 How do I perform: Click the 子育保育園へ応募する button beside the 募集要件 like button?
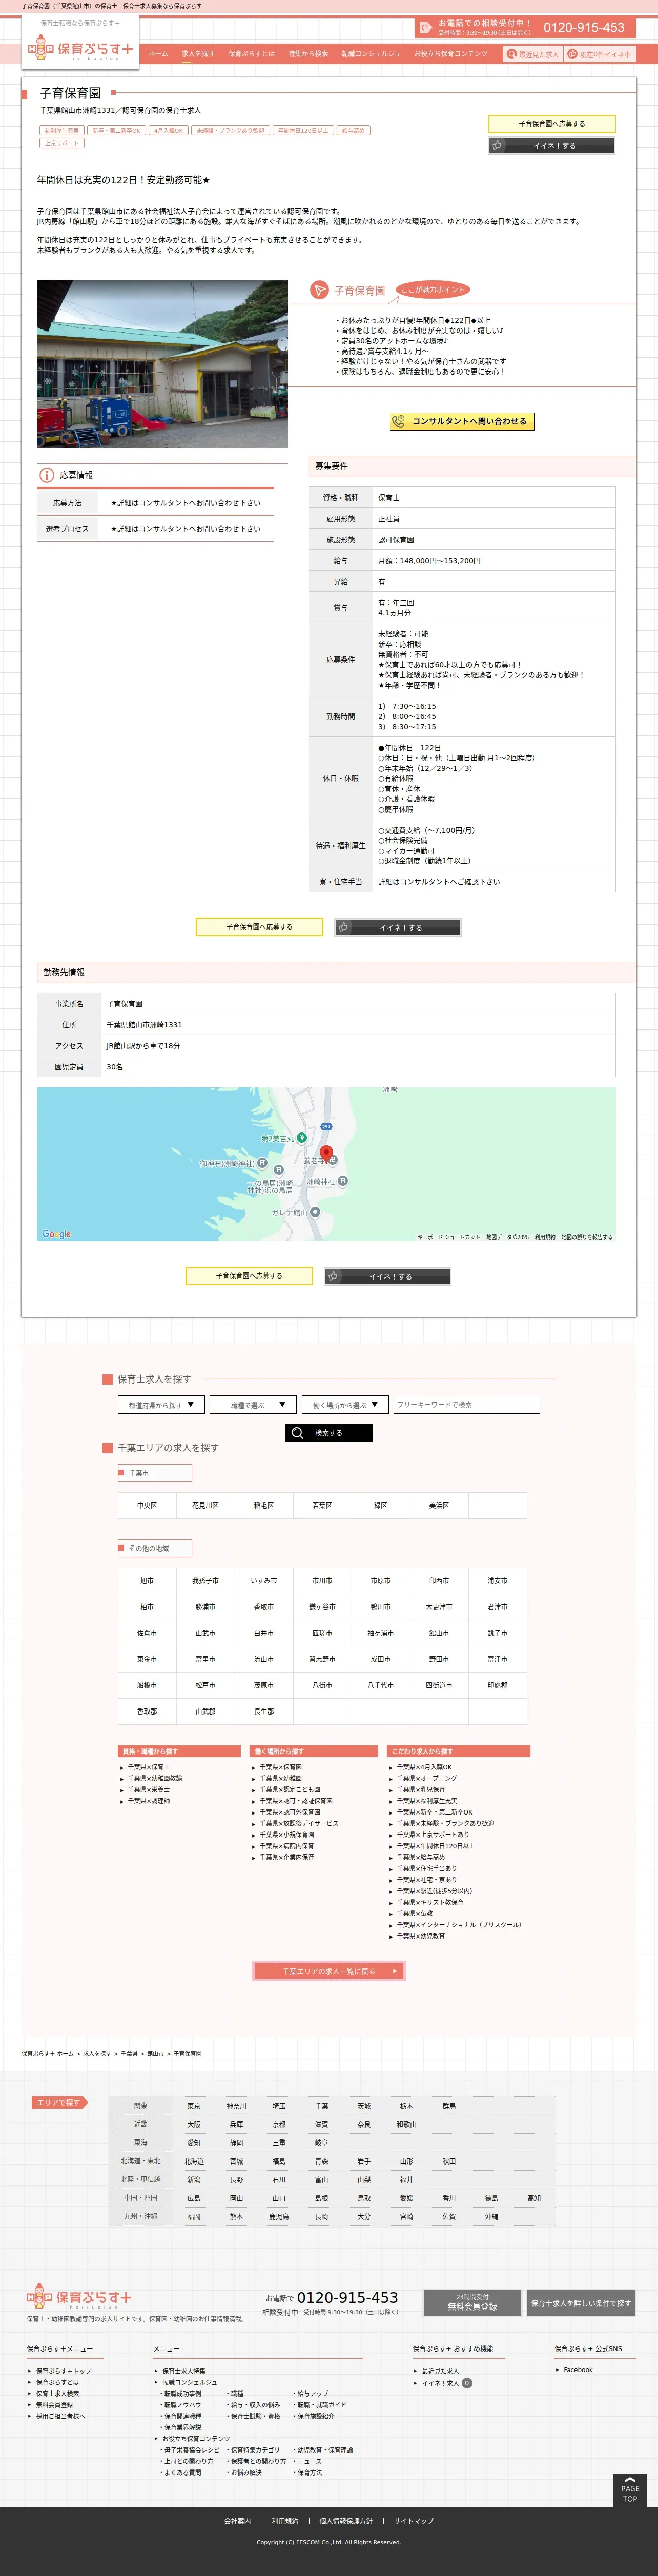pyautogui.click(x=259, y=927)
